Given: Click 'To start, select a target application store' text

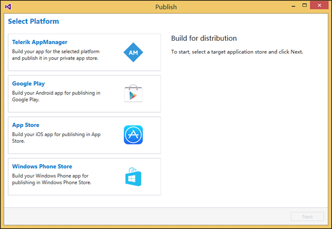Looking at the screenshot, I should [237, 52].
